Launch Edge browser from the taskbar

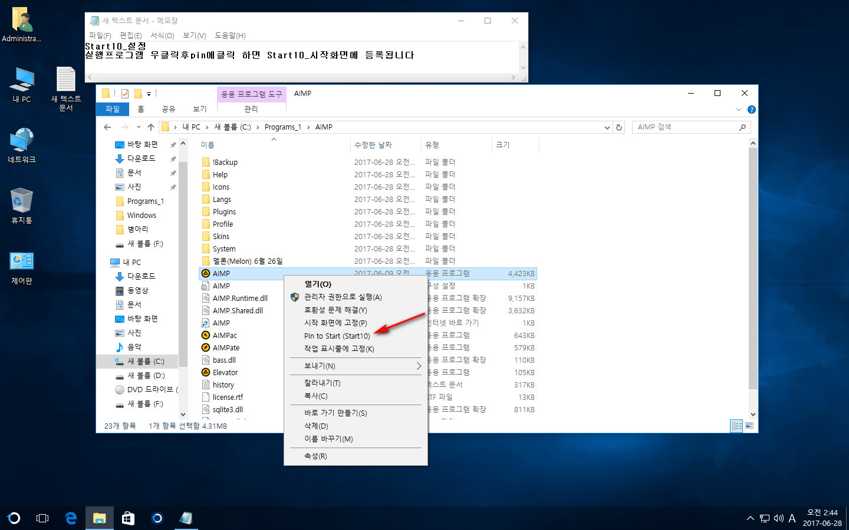pos(71,518)
